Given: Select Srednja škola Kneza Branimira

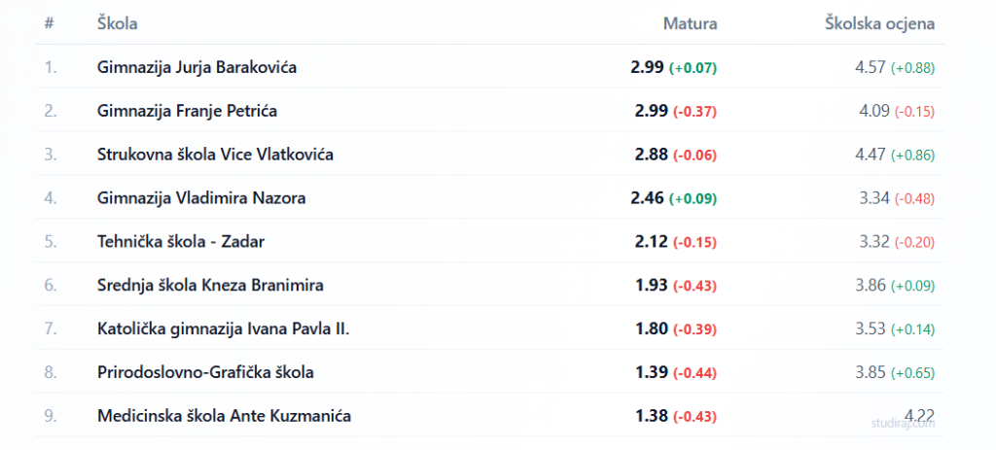Looking at the screenshot, I should point(210,286).
